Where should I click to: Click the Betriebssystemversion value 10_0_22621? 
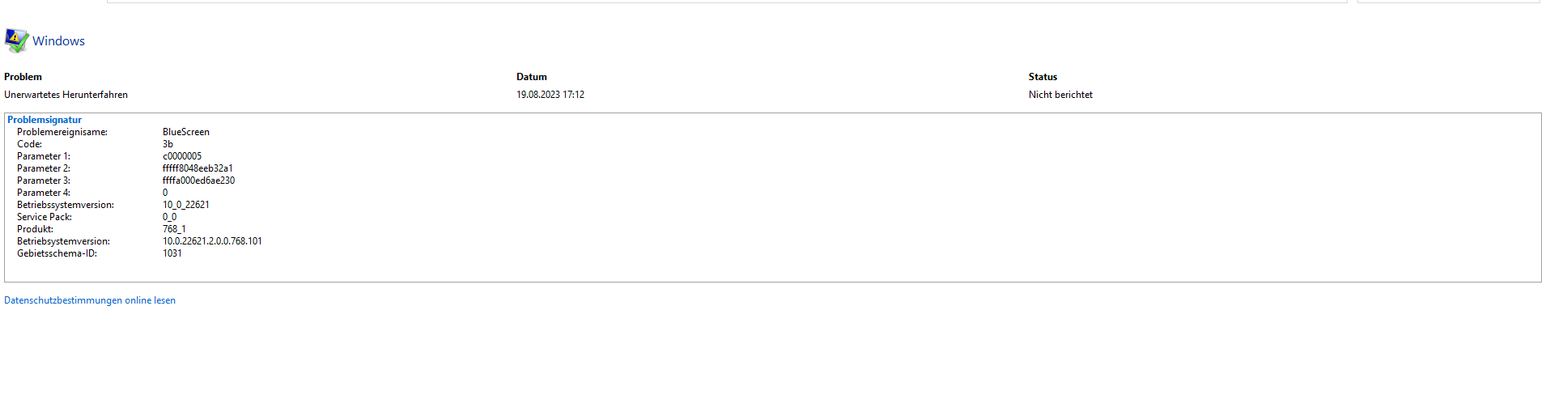pos(186,205)
